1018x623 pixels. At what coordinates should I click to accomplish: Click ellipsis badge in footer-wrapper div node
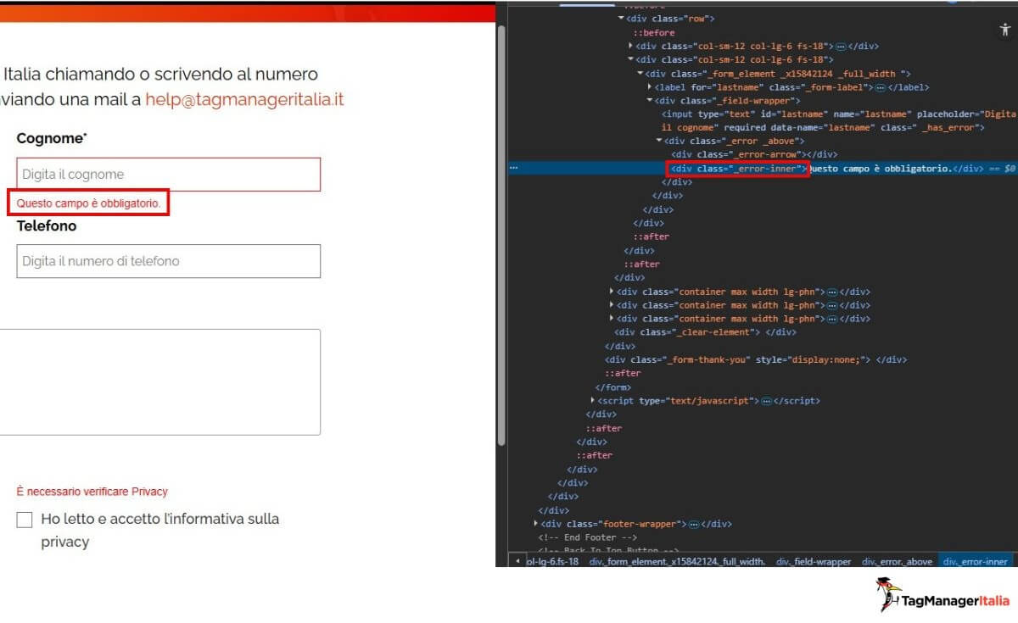(x=694, y=525)
